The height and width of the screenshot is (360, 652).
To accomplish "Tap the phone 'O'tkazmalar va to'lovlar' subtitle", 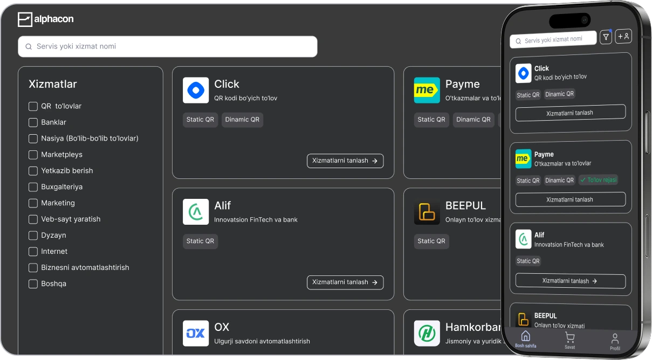I will coord(563,163).
